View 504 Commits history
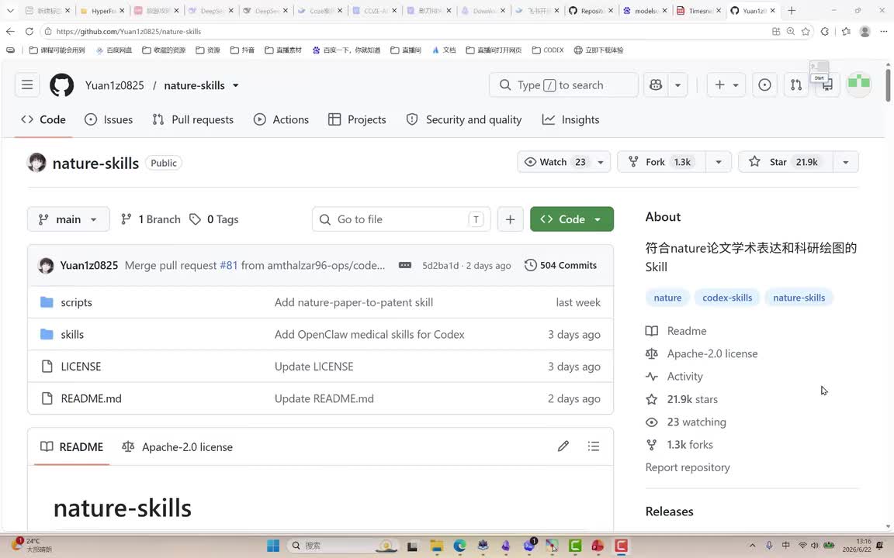 (x=560, y=265)
